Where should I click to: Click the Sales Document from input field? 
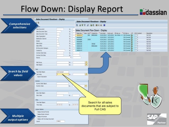tap(60, 29)
